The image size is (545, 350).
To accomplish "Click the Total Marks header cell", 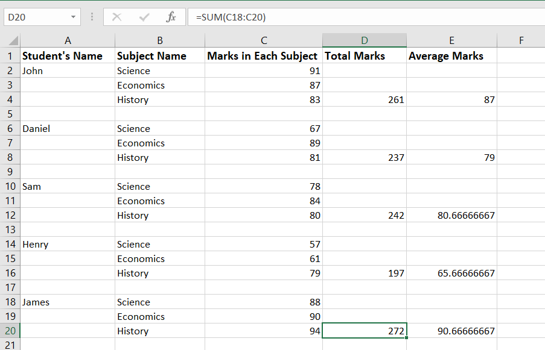I will (x=364, y=56).
